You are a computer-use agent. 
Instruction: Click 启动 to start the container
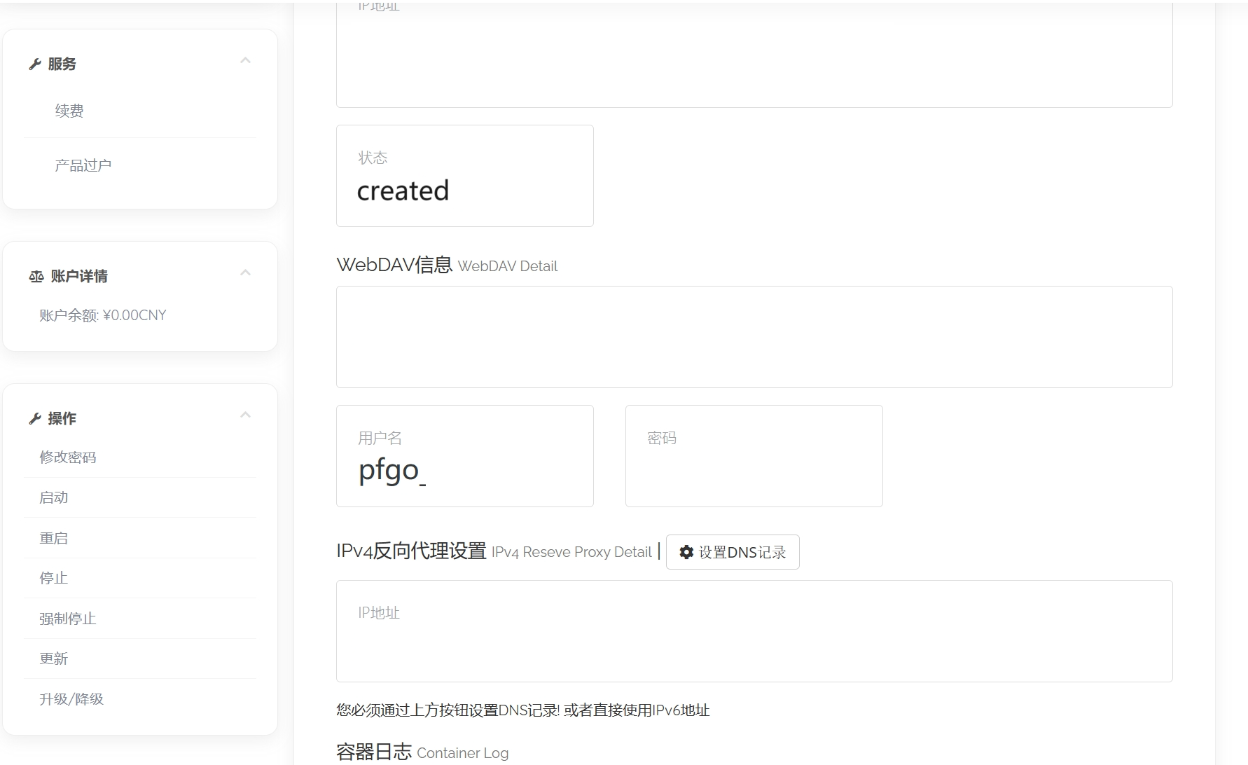[x=53, y=497]
